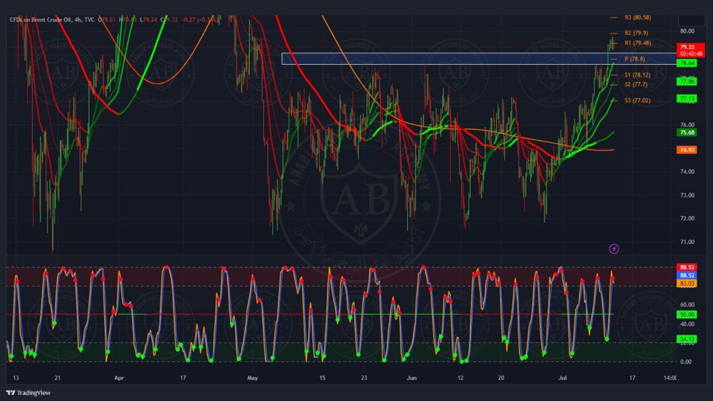Viewport: 713px width, 401px height.
Task: Click the Jul label on time axis
Action: [562, 378]
